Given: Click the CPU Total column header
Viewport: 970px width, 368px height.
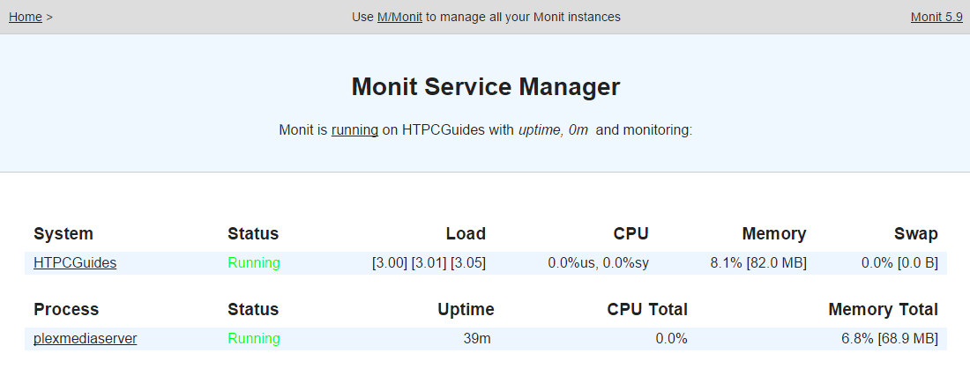Looking at the screenshot, I should click(x=647, y=309).
